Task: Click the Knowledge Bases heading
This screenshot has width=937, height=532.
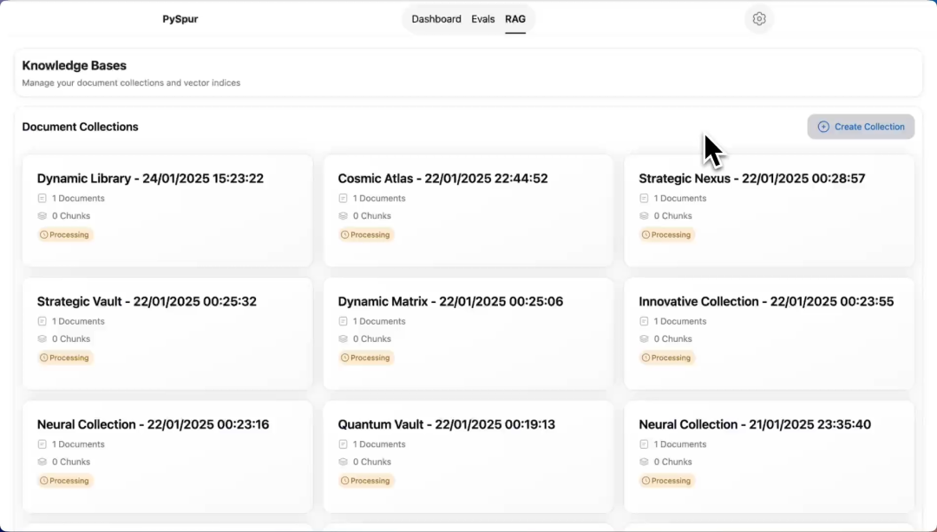Action: (x=74, y=66)
